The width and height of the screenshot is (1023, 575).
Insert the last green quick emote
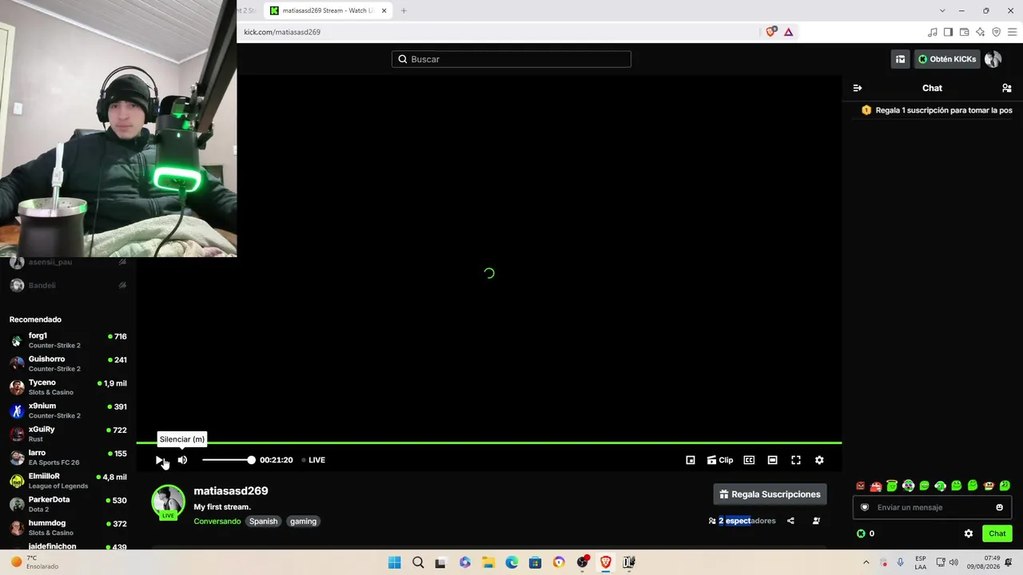(x=1005, y=486)
